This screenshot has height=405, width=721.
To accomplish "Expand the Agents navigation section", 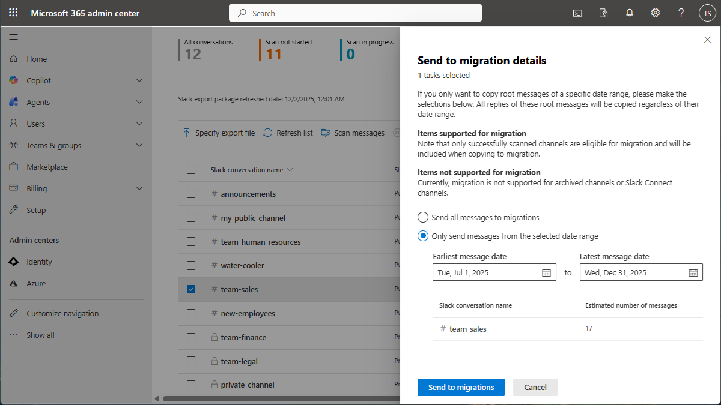I will (139, 102).
